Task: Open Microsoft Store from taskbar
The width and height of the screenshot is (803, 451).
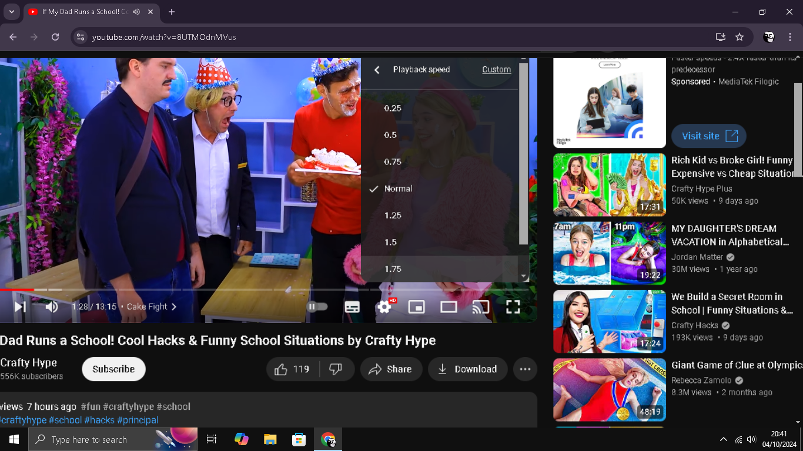Action: 299,439
